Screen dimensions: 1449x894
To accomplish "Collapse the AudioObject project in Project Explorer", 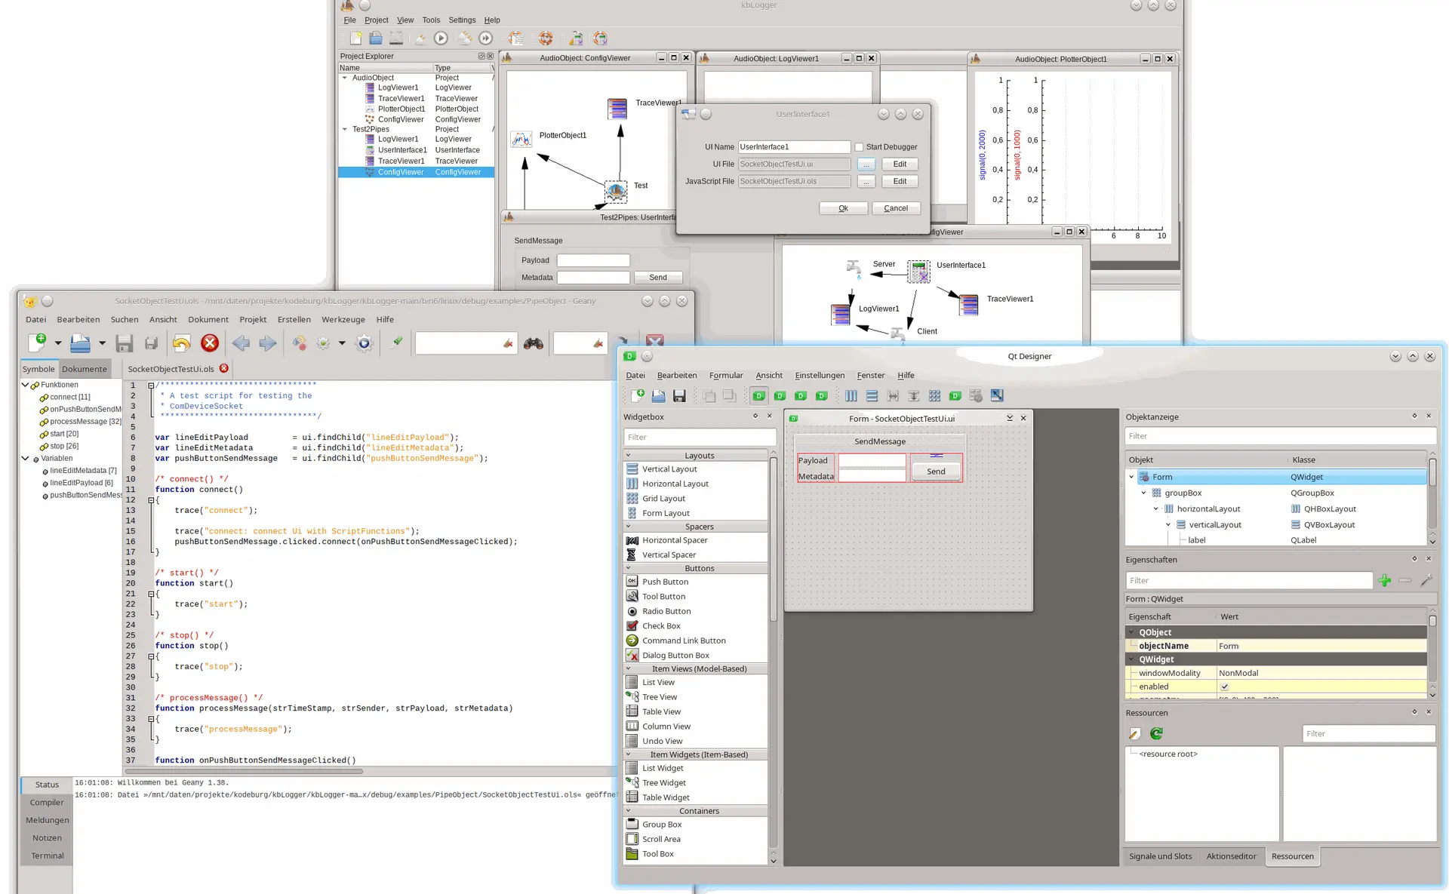I will point(345,78).
